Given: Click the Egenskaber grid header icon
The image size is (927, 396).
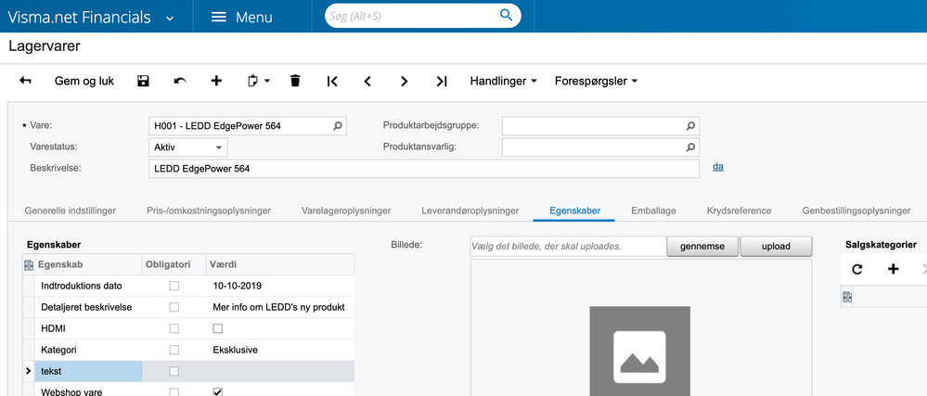Looking at the screenshot, I should pos(29,265).
